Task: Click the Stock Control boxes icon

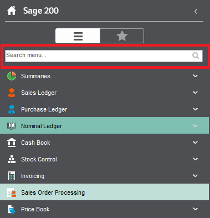Action: [x=12, y=159]
